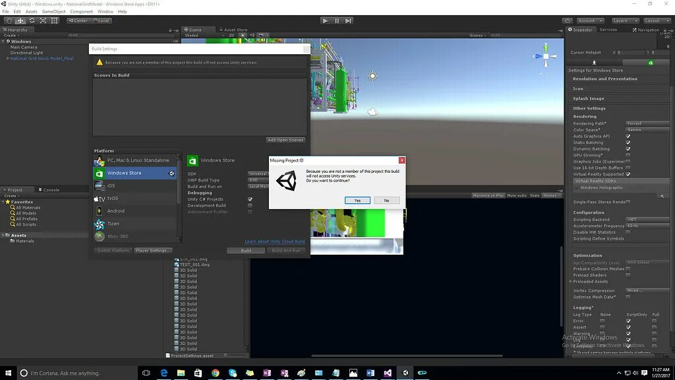This screenshot has height=380, width=675.
Task: Click the Step frame button
Action: coord(348,20)
